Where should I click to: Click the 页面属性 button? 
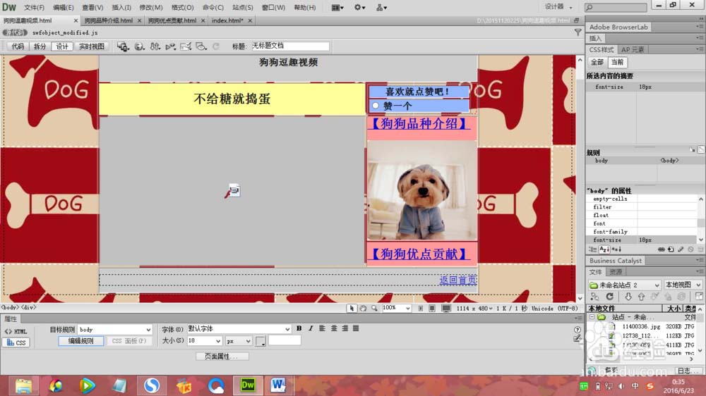coord(222,357)
